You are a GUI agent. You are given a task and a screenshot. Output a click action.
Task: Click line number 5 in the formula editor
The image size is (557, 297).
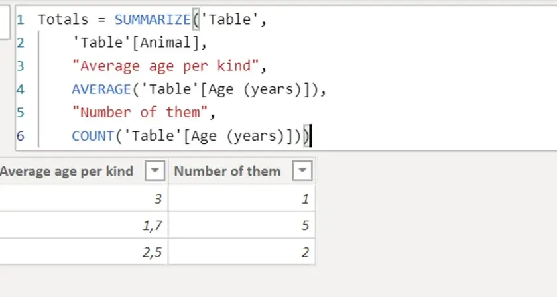[21, 113]
